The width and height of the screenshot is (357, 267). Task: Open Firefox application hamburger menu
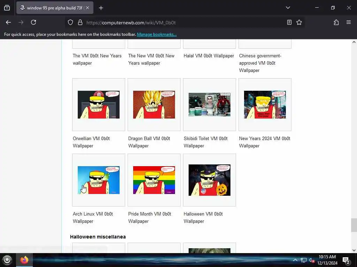348,22
